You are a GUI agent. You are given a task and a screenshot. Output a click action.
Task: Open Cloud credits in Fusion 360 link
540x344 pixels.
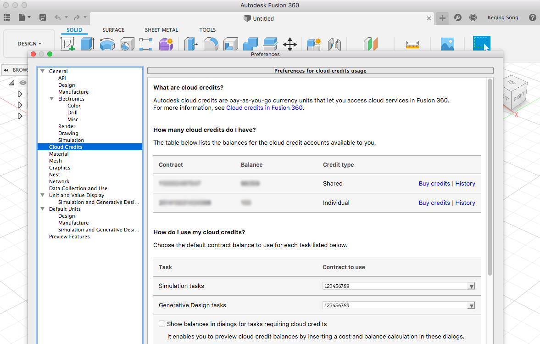click(264, 108)
